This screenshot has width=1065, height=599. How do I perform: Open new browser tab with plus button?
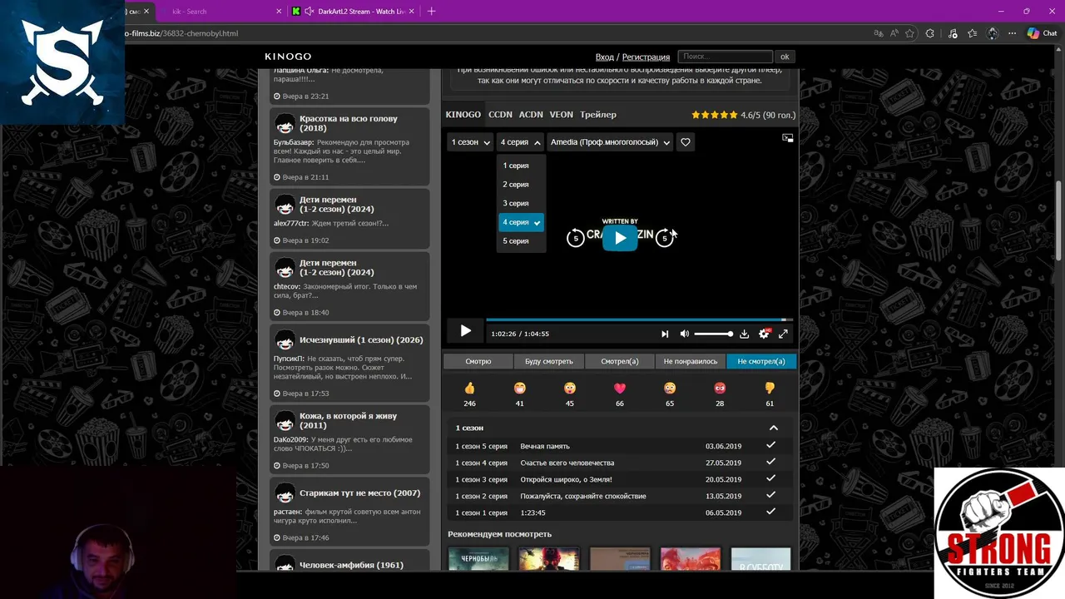[x=431, y=11]
